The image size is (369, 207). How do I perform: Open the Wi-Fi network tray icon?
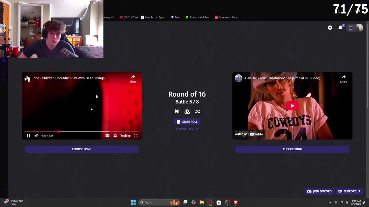(342, 202)
